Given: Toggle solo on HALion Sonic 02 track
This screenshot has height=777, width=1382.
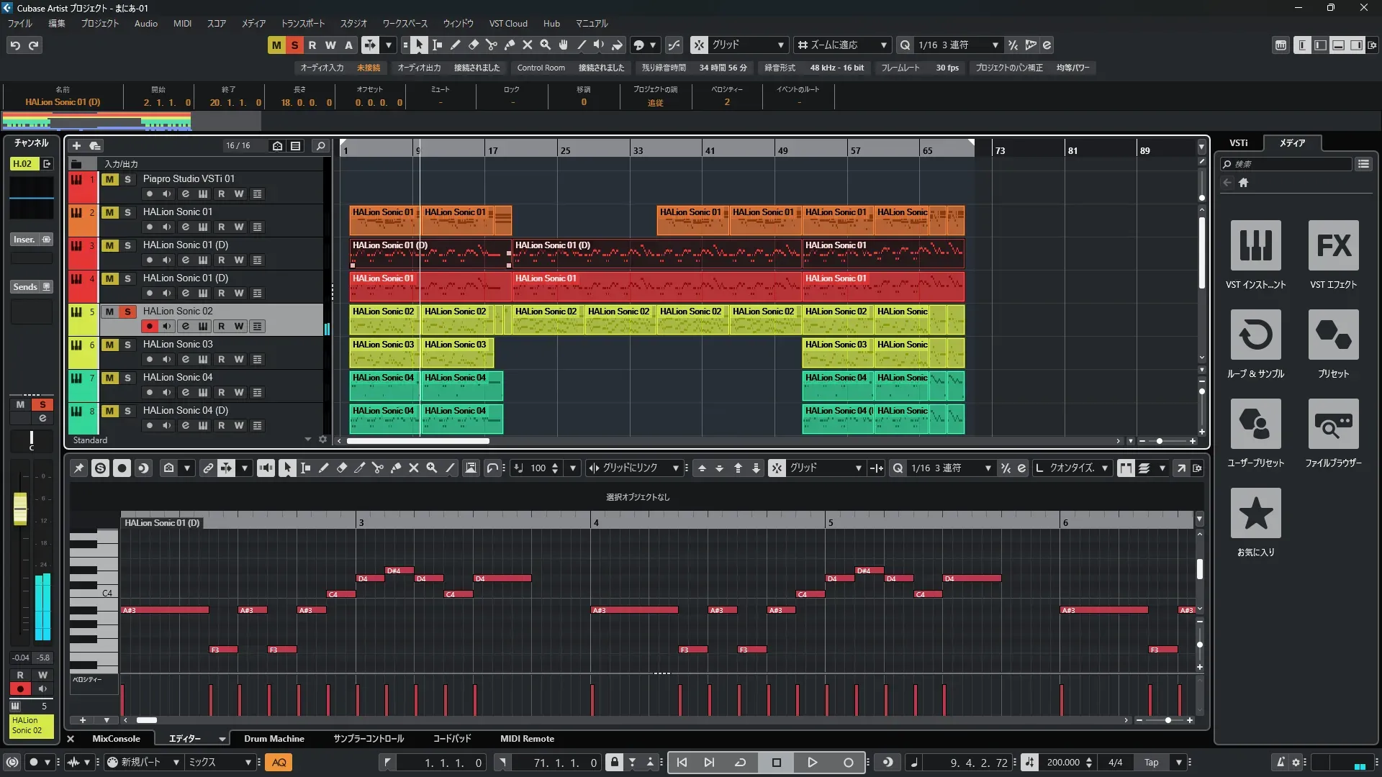Looking at the screenshot, I should click(127, 312).
